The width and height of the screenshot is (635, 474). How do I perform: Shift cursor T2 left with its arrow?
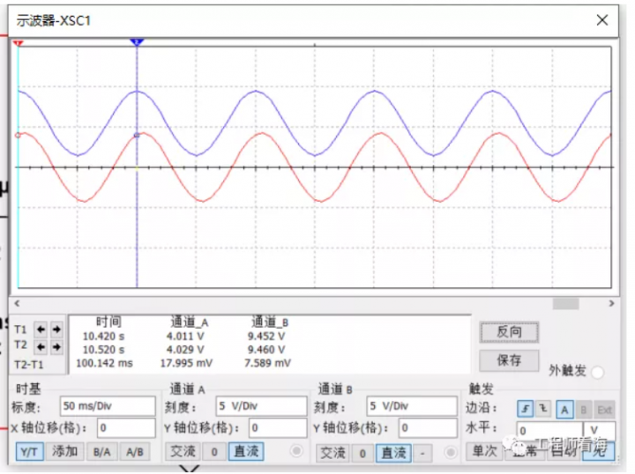click(41, 347)
